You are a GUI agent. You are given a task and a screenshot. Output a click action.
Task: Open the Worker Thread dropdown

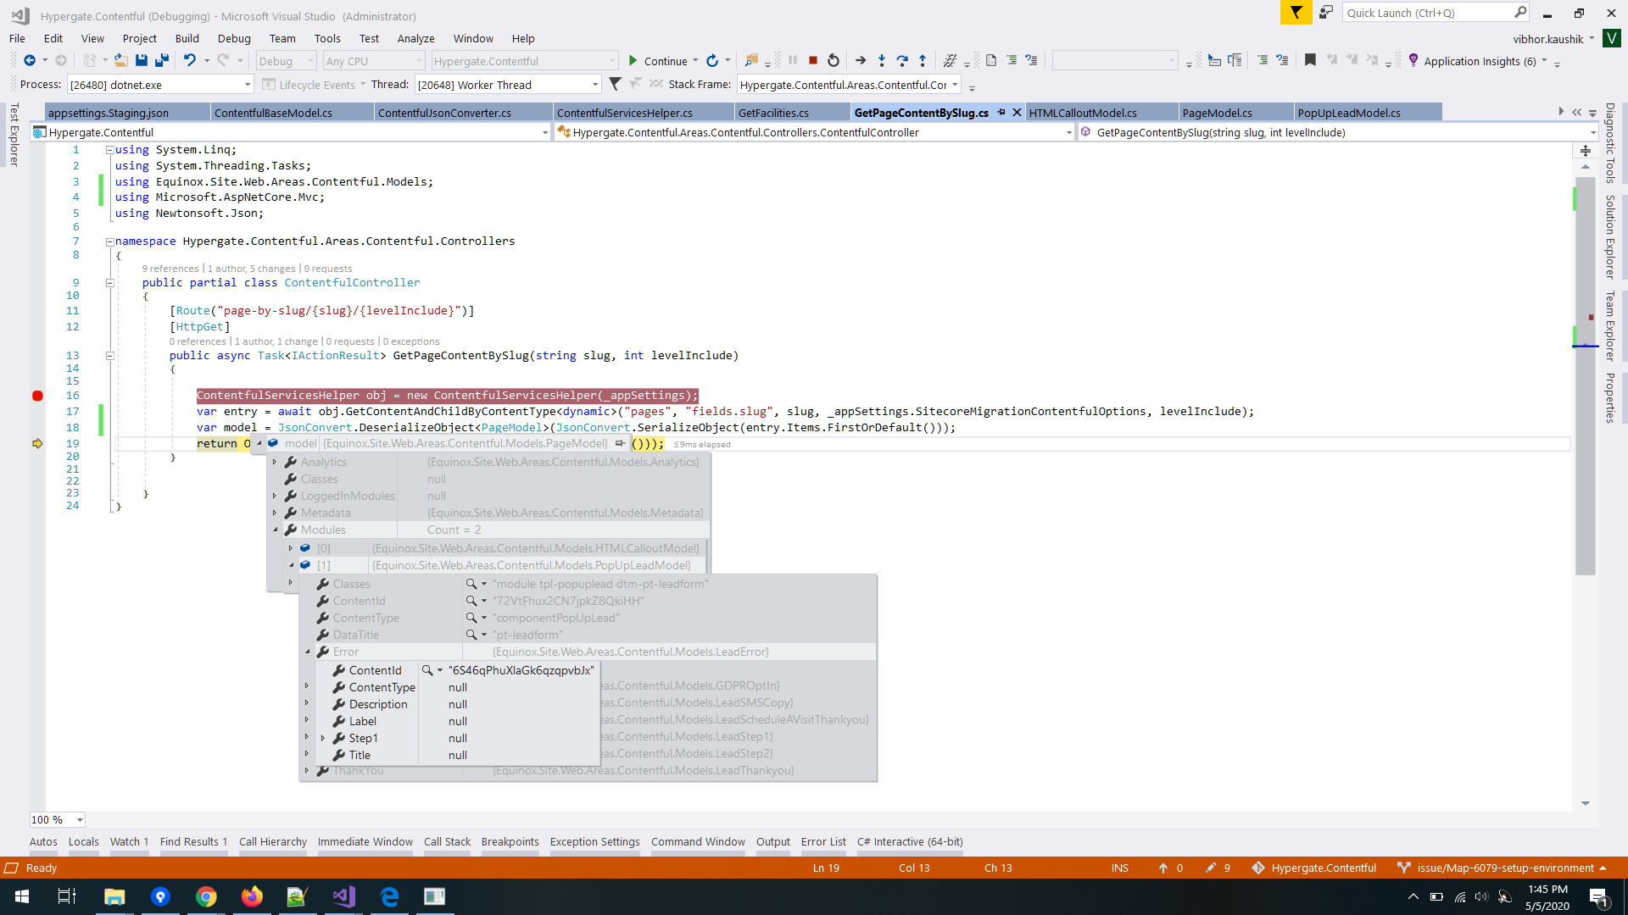pos(595,84)
